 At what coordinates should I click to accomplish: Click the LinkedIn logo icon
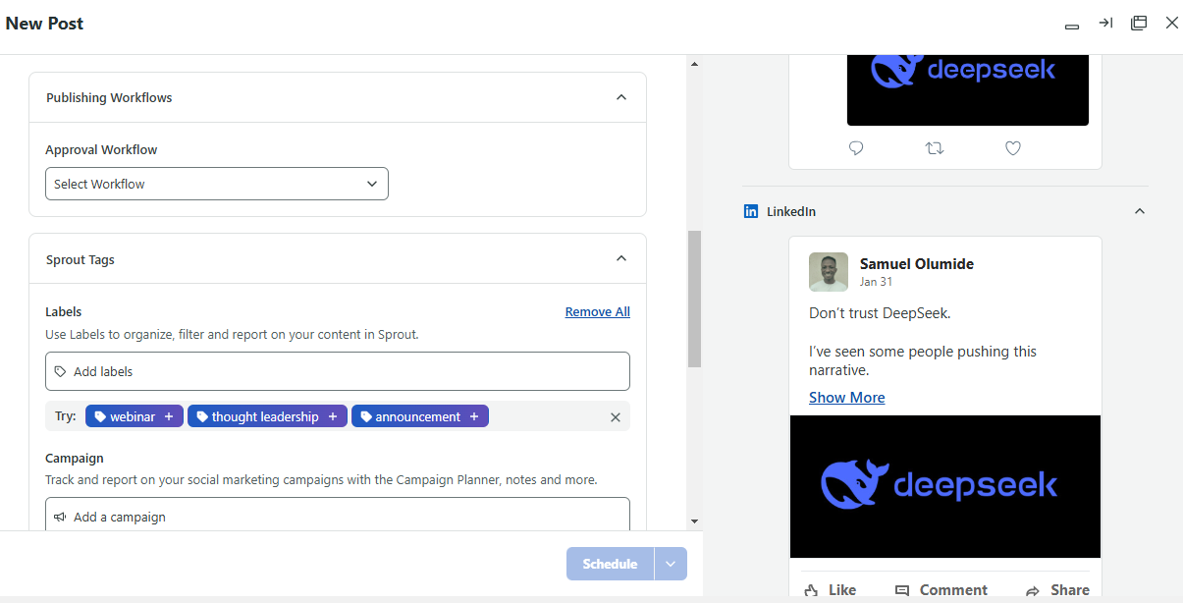click(x=751, y=211)
